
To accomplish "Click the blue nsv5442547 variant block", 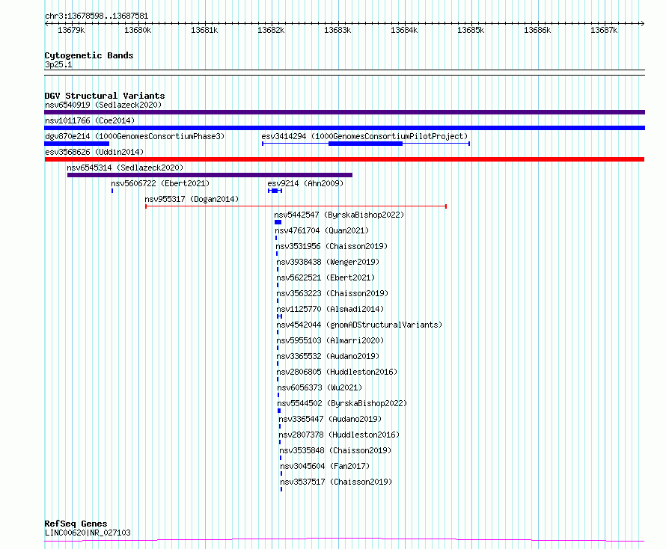I will coord(278,222).
